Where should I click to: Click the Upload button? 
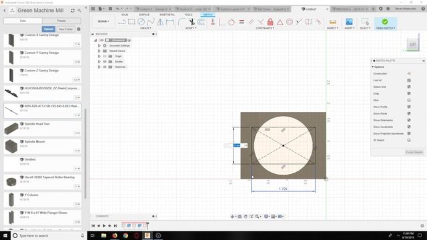[49, 29]
